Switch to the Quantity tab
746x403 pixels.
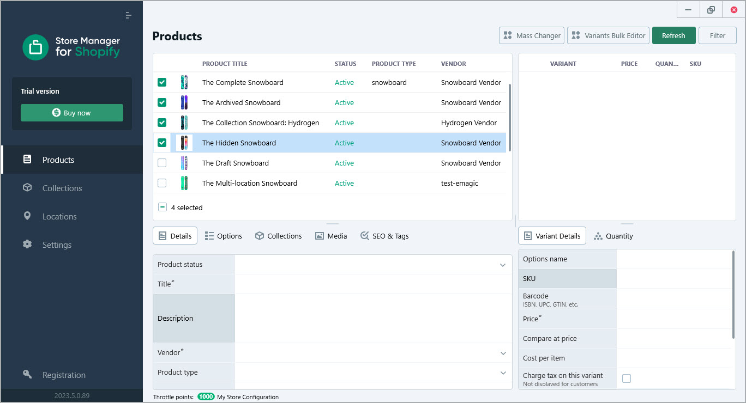click(613, 236)
